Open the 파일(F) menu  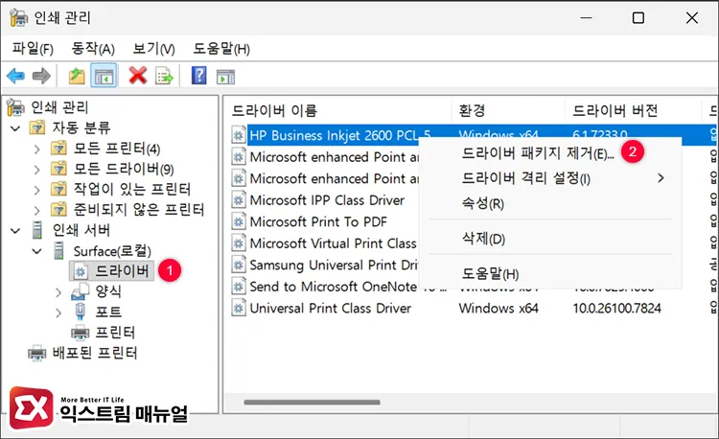coord(33,48)
